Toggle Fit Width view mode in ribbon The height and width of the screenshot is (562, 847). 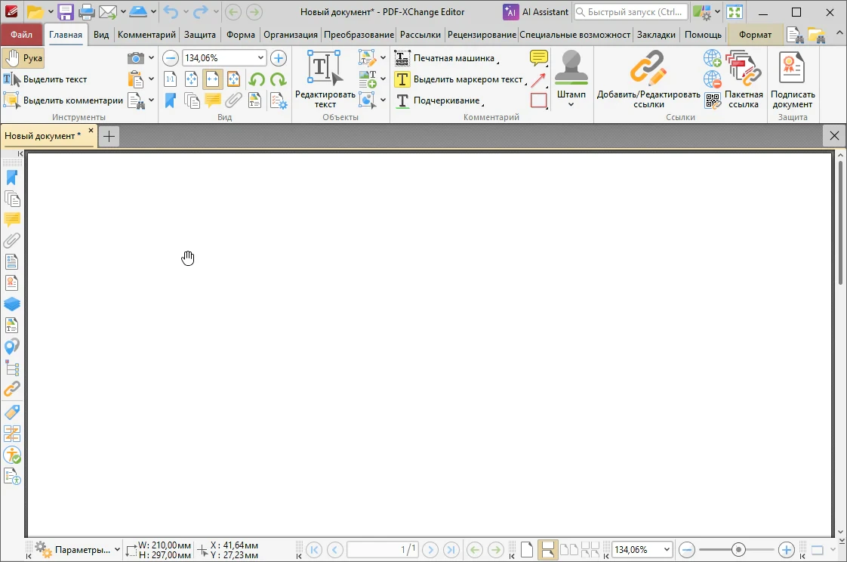tap(212, 79)
